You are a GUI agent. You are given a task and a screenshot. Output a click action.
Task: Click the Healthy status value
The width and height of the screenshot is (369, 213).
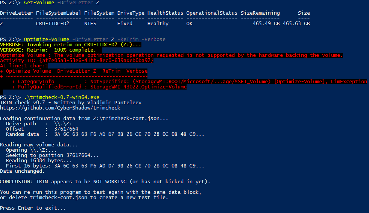click(x=158, y=23)
